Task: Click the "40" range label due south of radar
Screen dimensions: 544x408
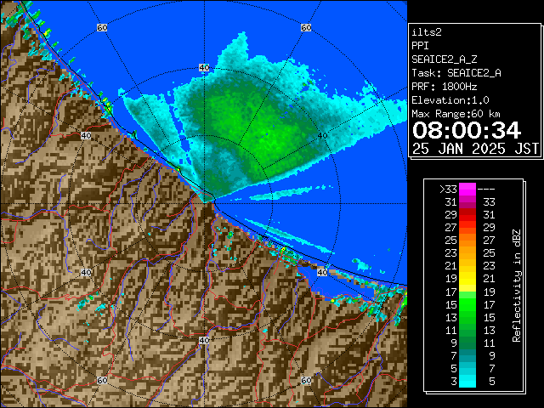Action: [204, 340]
